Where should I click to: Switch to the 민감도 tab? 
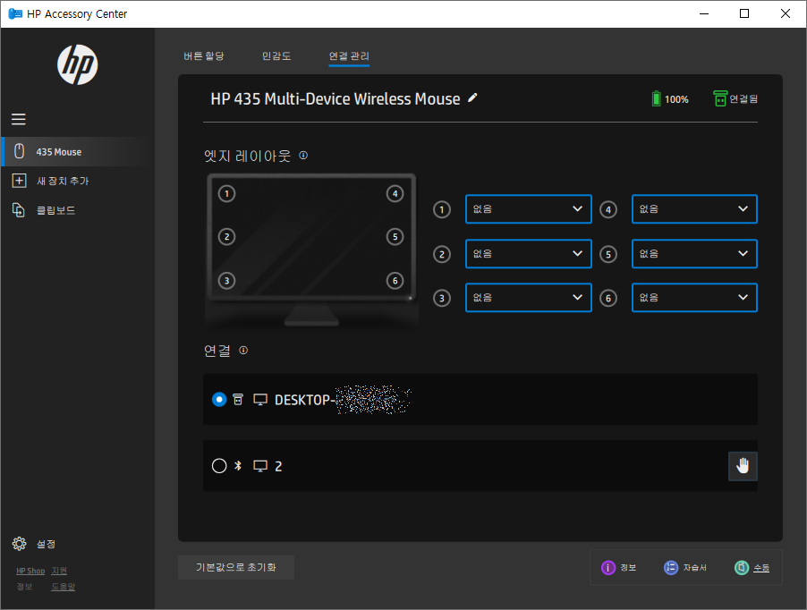(x=276, y=56)
